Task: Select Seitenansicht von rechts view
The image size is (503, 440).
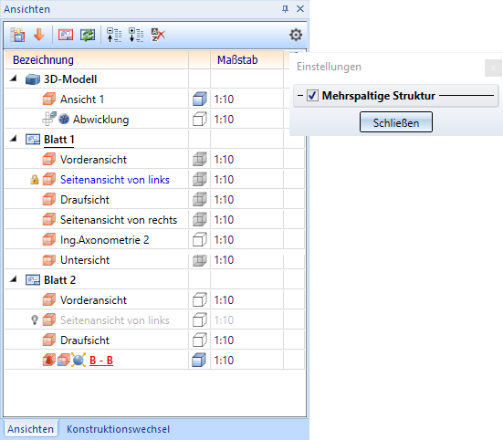Action: pos(119,220)
